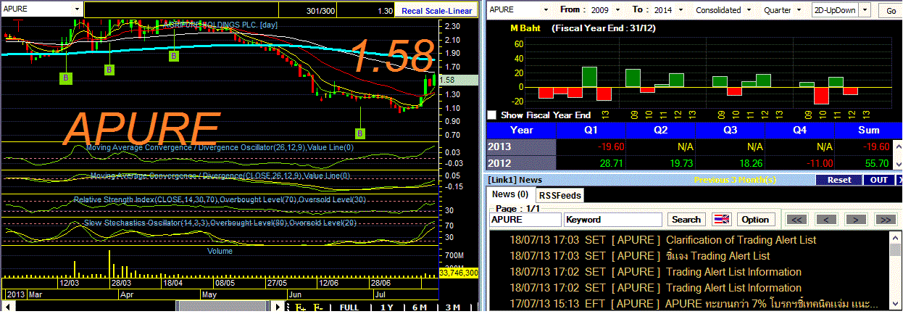Click chart scroll left arrow
The height and width of the screenshot is (314, 903).
(8, 307)
